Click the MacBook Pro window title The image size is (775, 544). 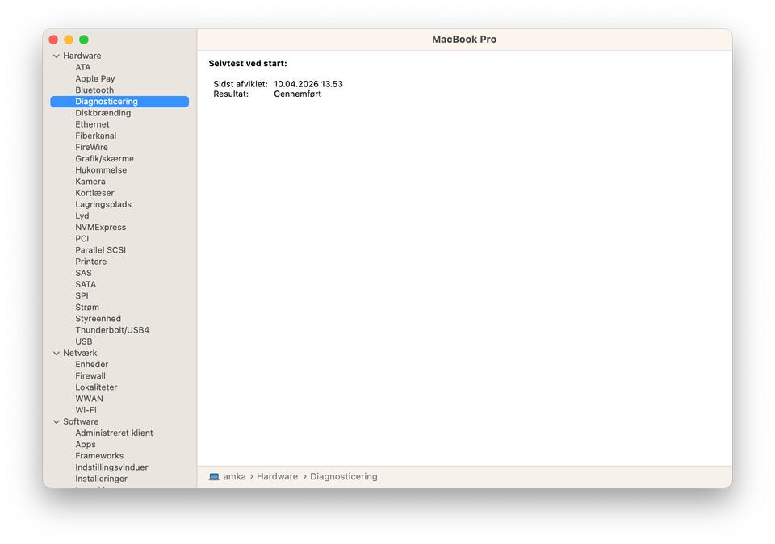click(x=464, y=39)
